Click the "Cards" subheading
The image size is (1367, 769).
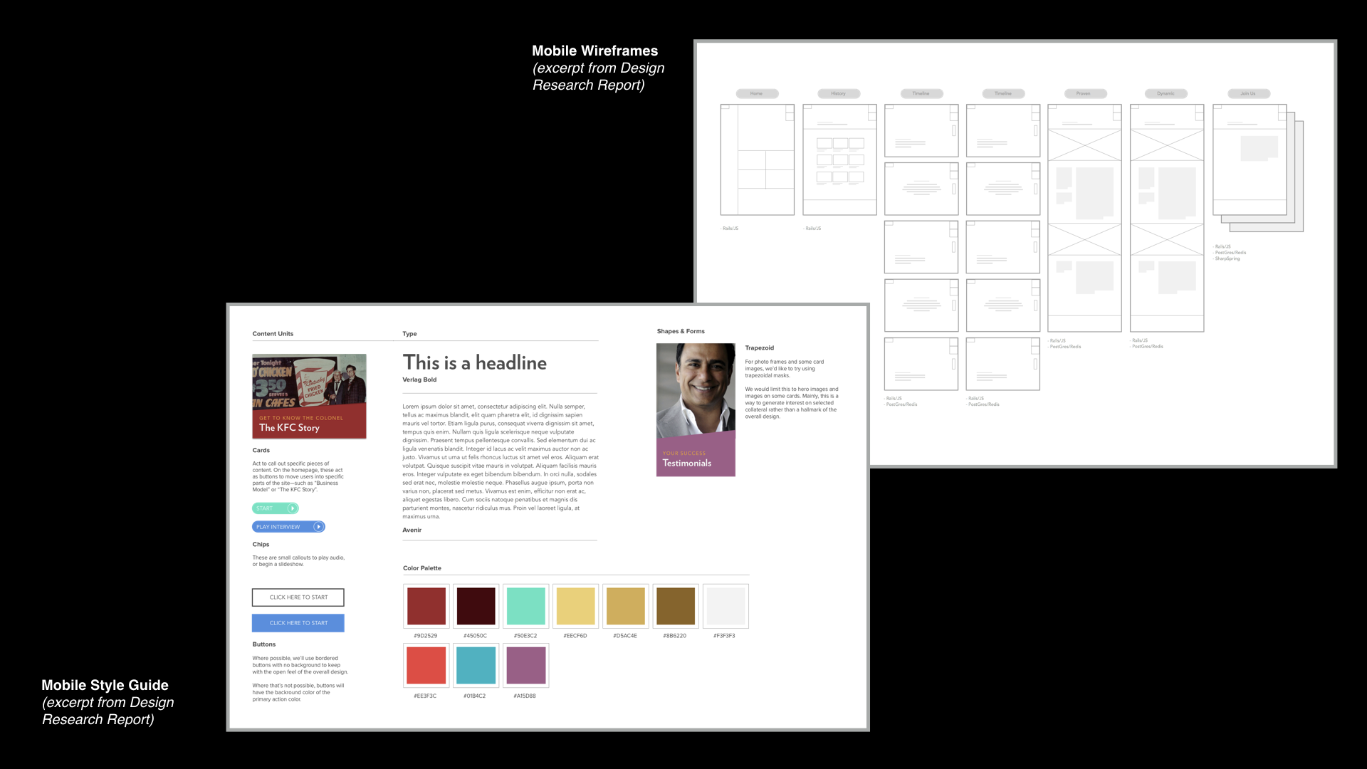pos(261,450)
